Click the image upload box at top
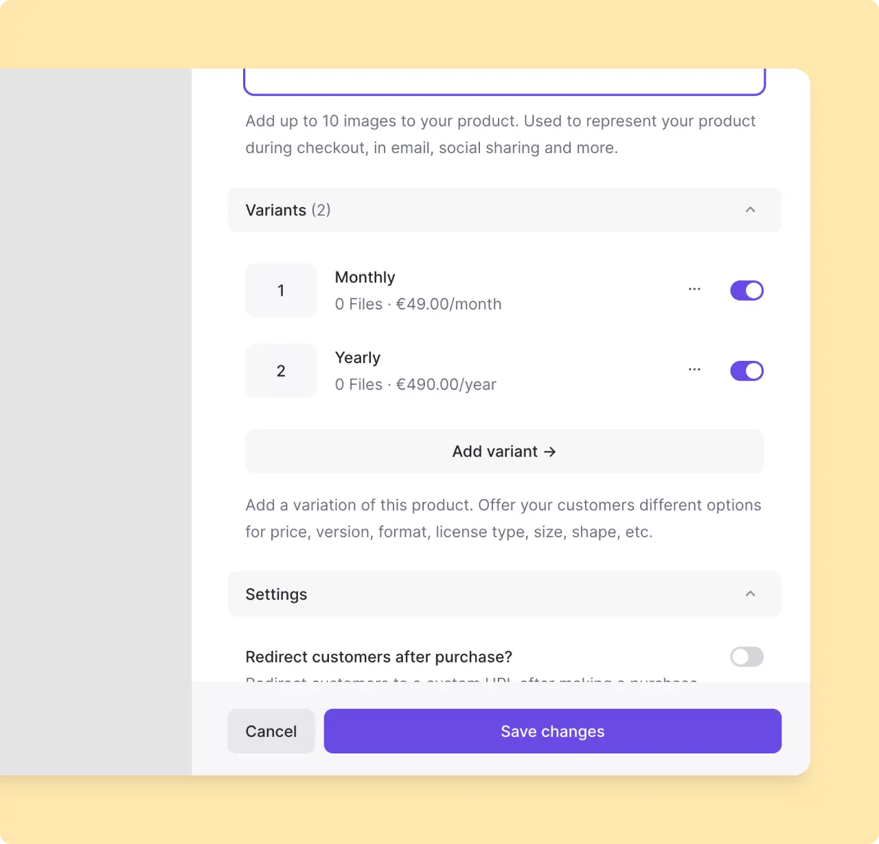Image resolution: width=879 pixels, height=844 pixels. [x=504, y=82]
